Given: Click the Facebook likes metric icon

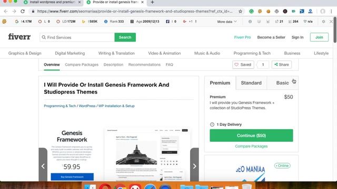Looking at the screenshot, I should (167, 22).
